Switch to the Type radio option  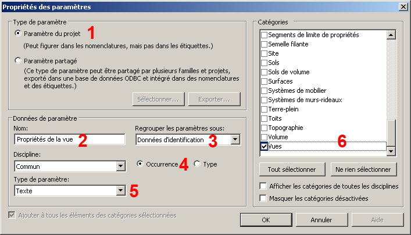tap(196, 164)
